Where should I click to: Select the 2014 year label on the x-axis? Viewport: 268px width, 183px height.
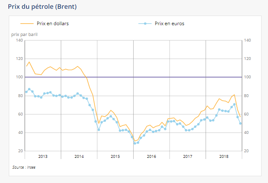click(79, 156)
